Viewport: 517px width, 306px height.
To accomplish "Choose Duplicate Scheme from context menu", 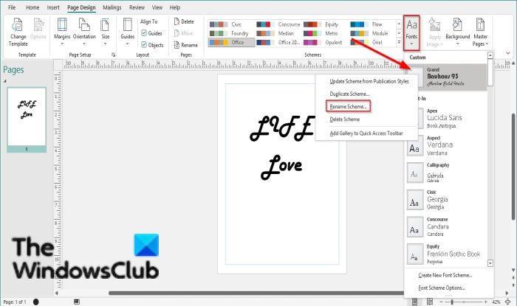I will click(366, 94).
